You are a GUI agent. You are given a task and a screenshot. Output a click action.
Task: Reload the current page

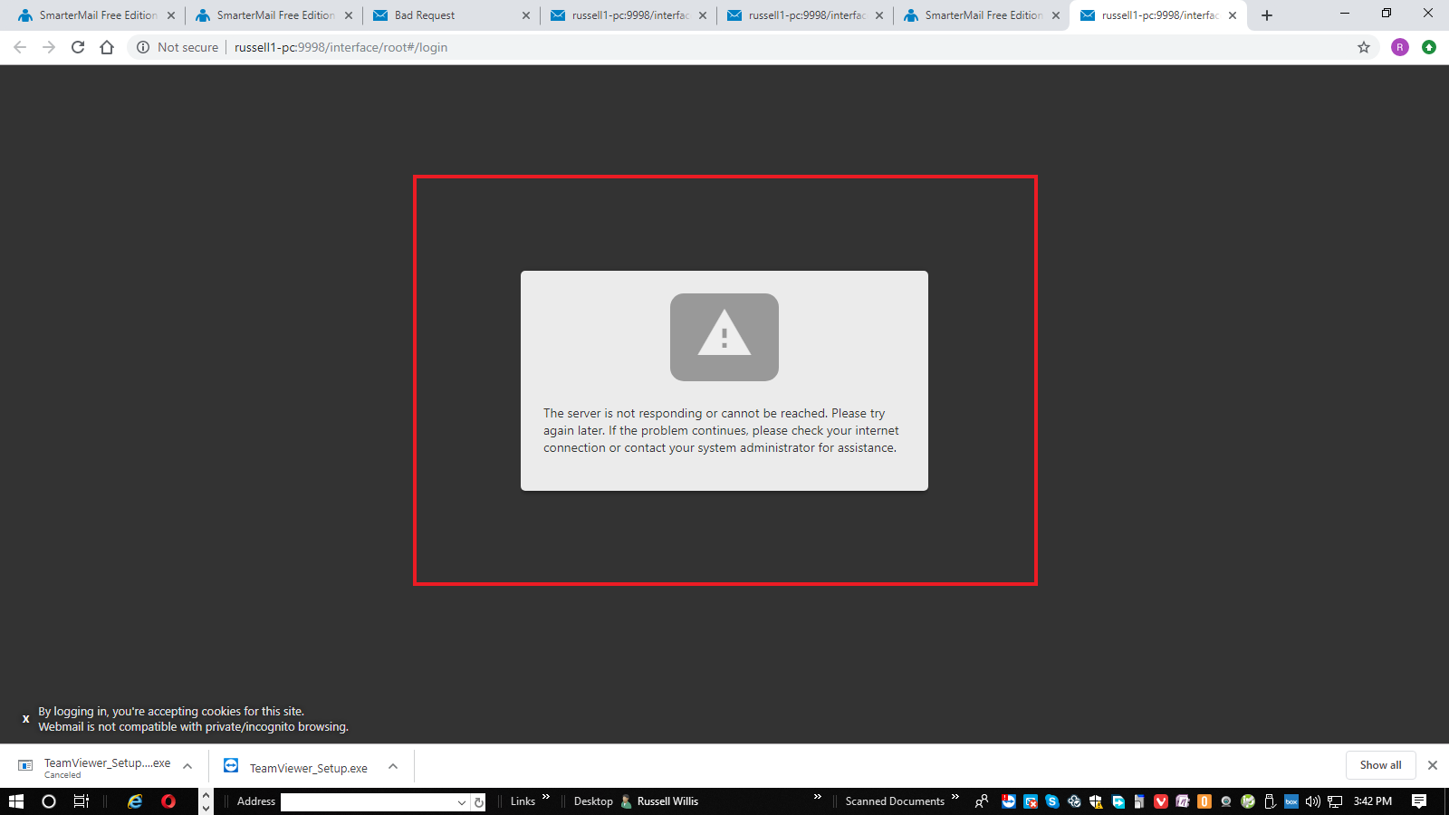coord(78,47)
